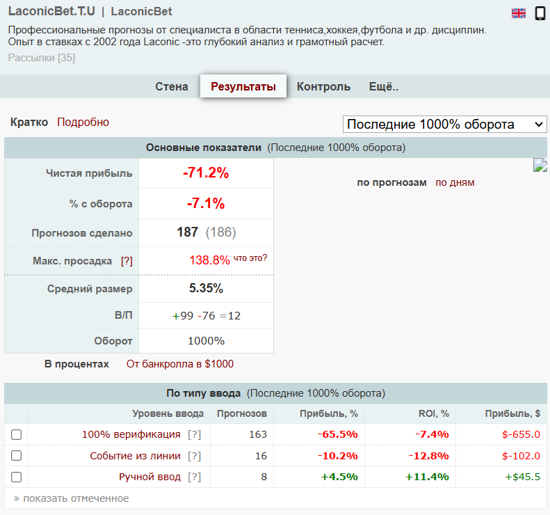Open [?] help for 100% верификация
The width and height of the screenshot is (550, 515).
(195, 434)
